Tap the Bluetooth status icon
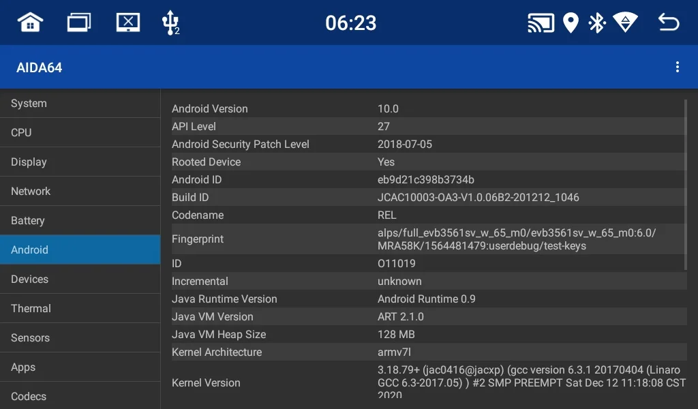The image size is (698, 409). point(596,22)
